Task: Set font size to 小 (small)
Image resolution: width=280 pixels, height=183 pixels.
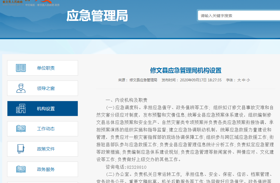Action: [x=248, y=80]
